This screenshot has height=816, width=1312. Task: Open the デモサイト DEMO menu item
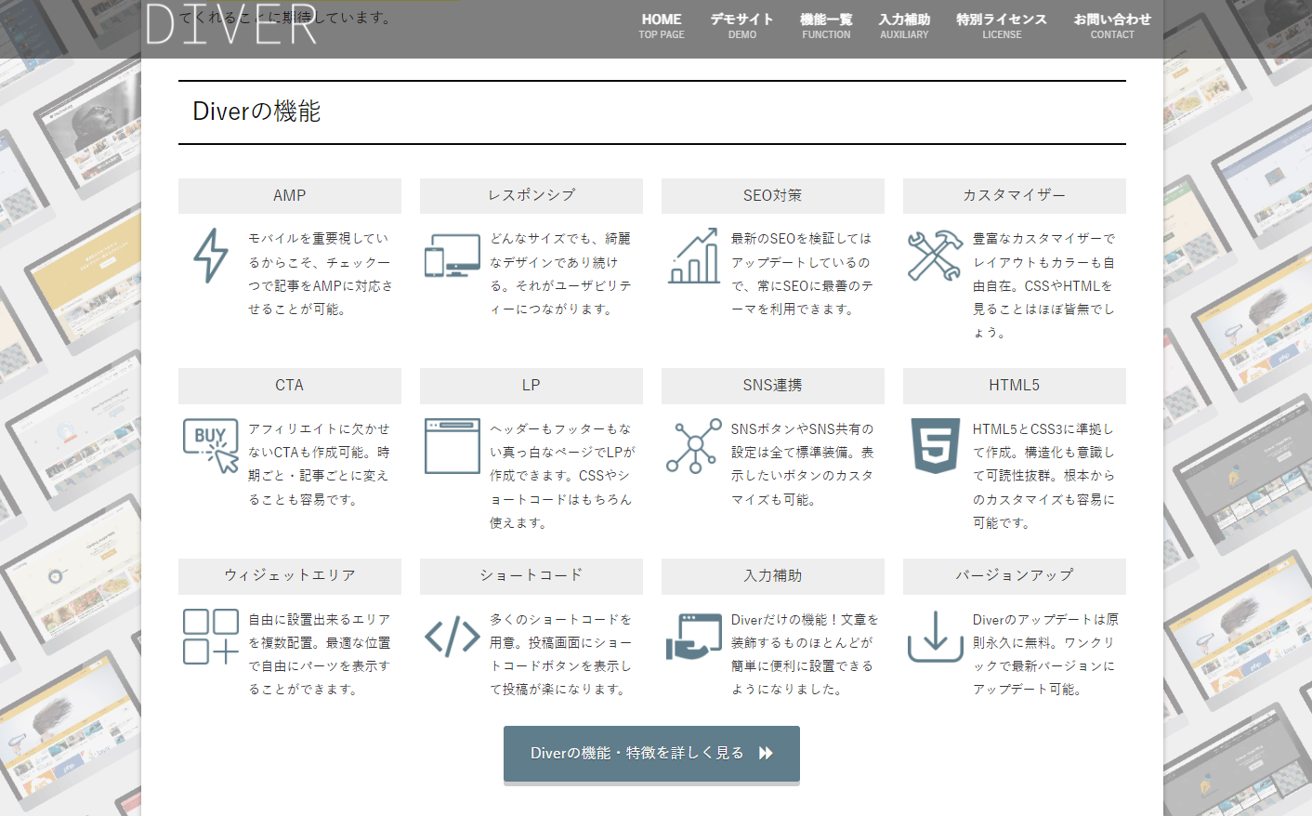click(x=741, y=26)
